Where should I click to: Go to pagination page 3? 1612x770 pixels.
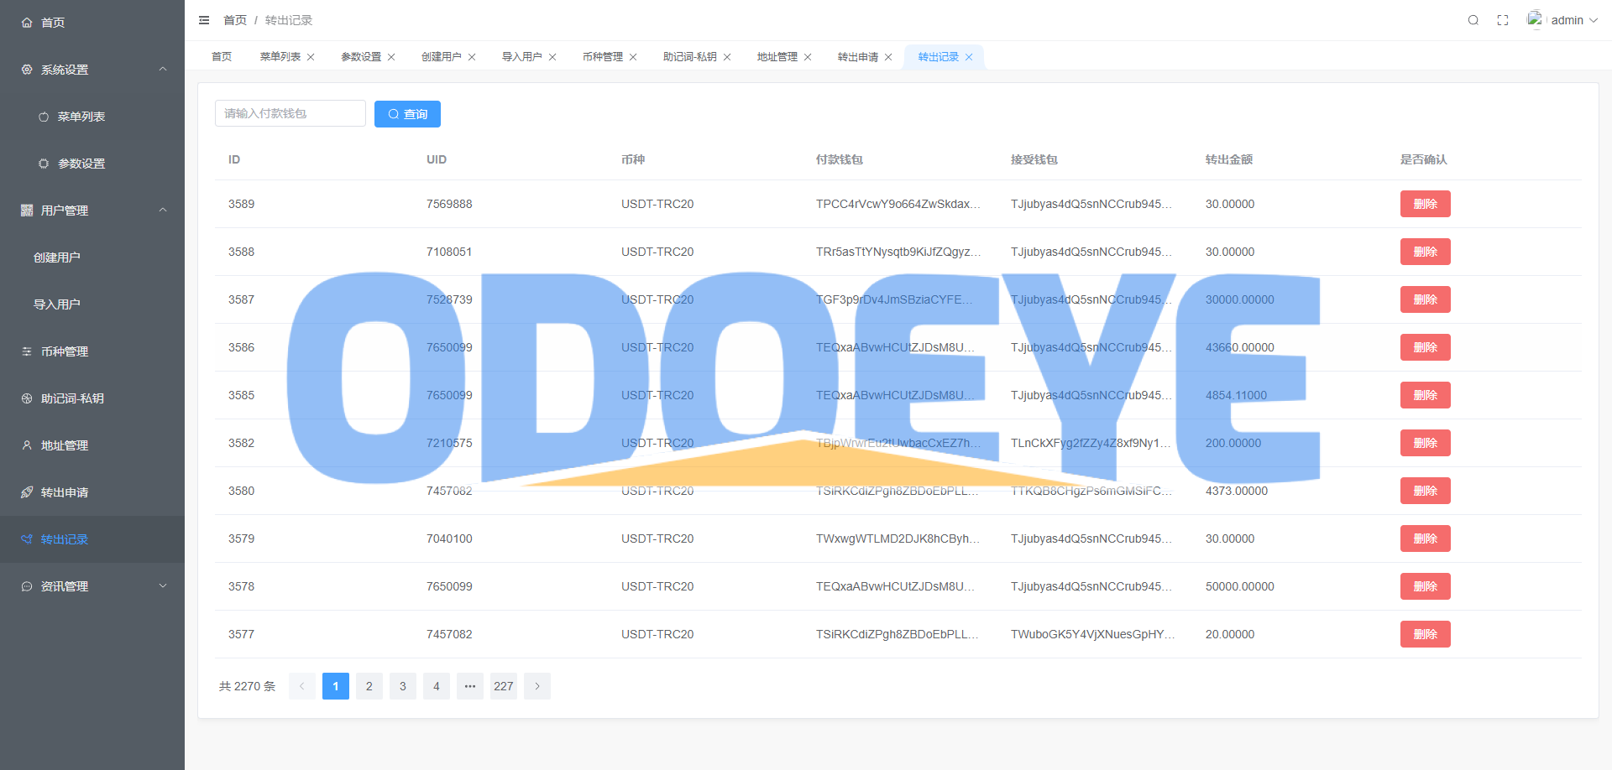(x=403, y=686)
